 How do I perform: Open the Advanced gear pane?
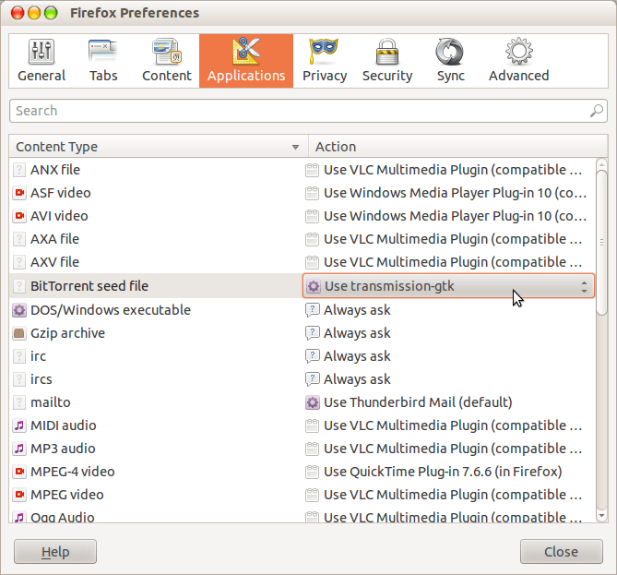[518, 61]
